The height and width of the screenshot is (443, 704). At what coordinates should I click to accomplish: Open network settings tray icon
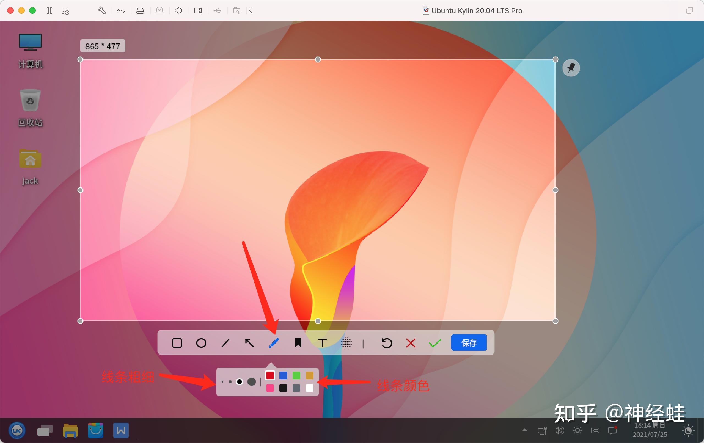point(542,430)
